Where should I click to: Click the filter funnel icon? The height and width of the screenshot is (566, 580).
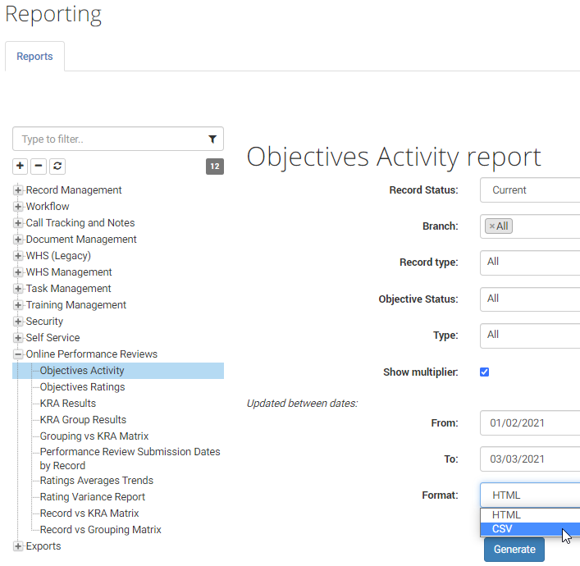click(212, 139)
